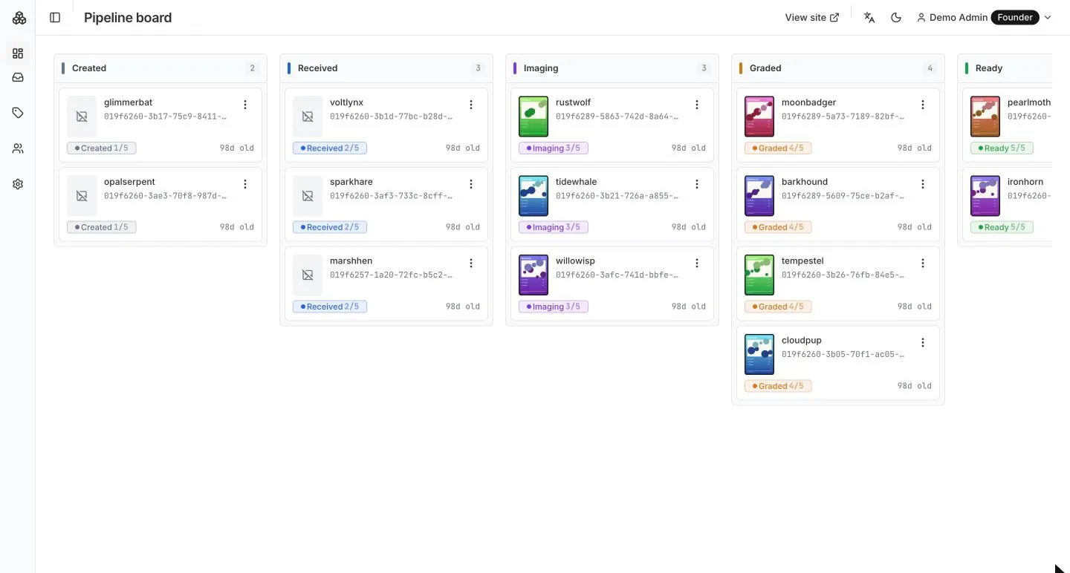Open voltlynx card options menu

[x=471, y=105]
